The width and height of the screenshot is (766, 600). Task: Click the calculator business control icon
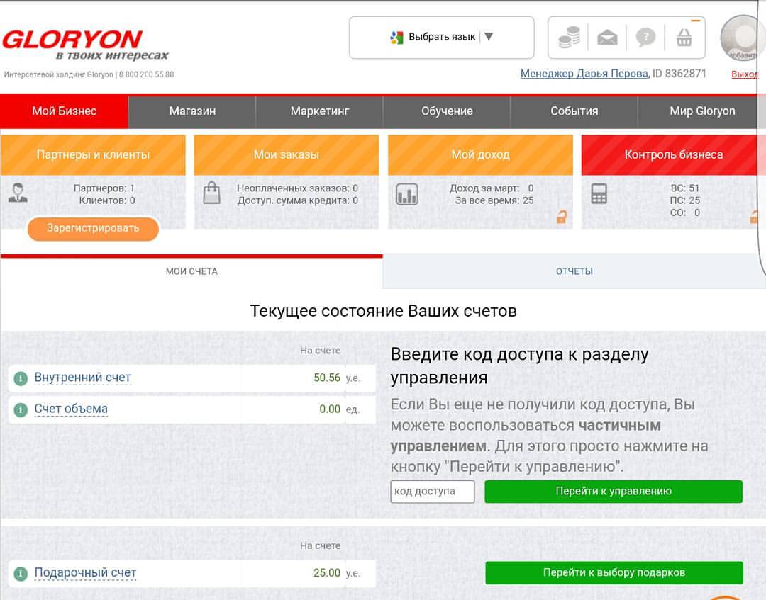(599, 193)
